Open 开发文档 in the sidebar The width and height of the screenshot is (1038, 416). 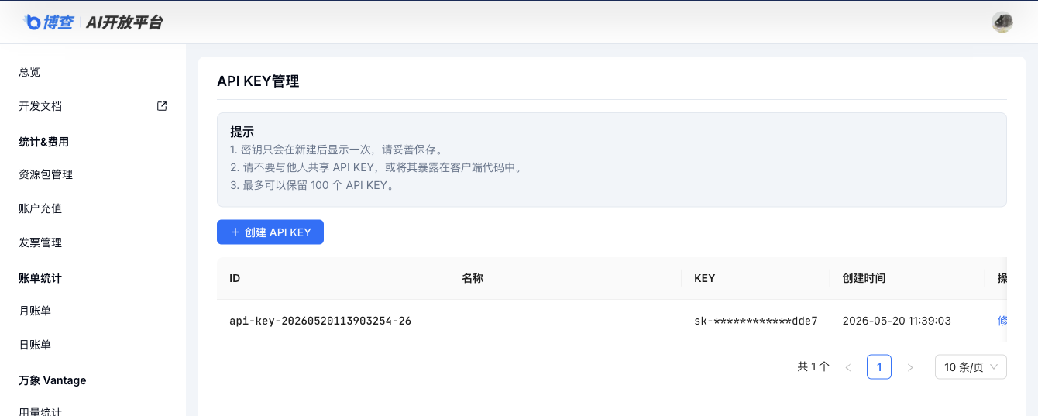point(40,106)
